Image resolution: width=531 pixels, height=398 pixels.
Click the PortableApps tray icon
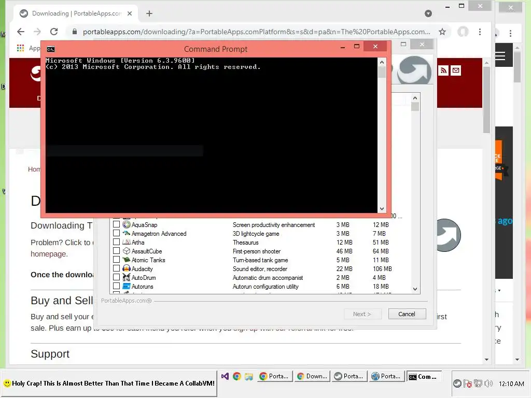point(457,383)
